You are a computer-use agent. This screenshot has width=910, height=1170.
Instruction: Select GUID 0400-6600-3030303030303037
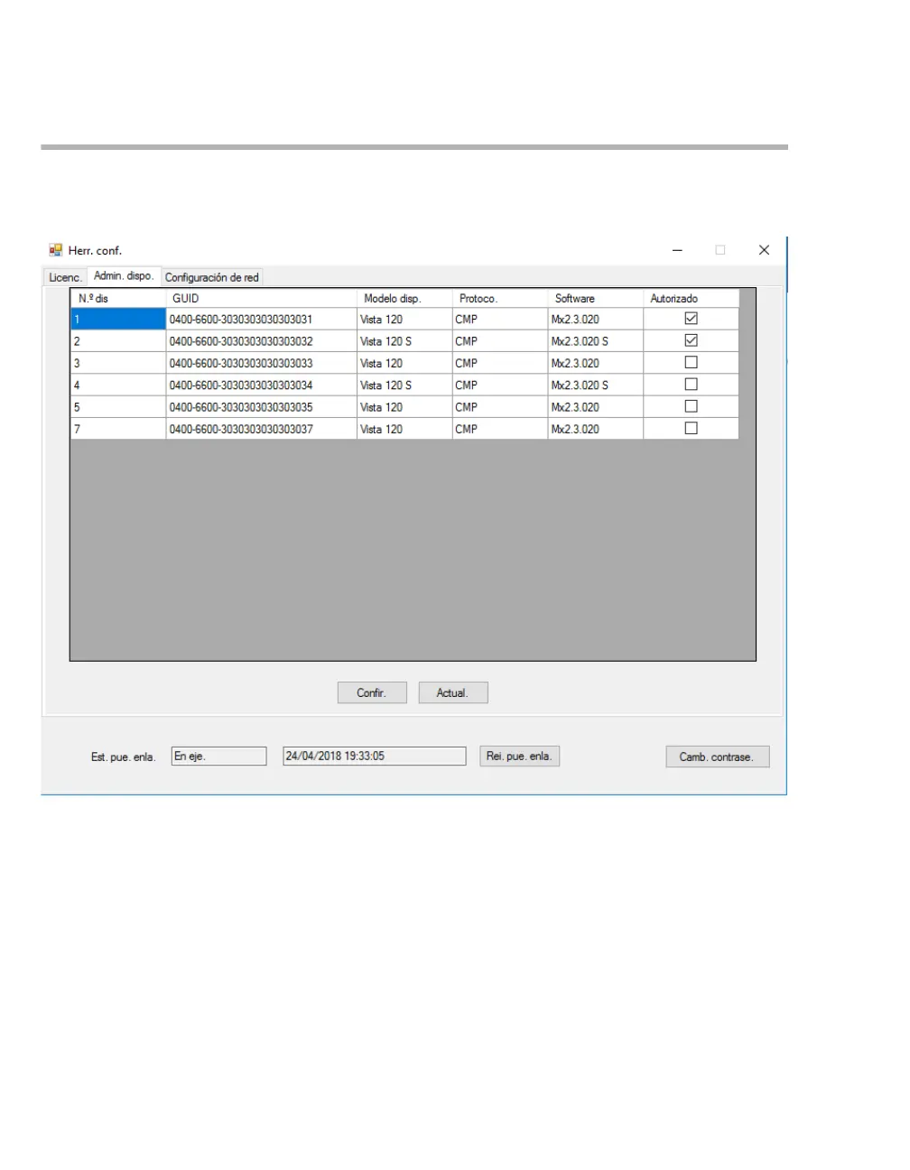[262, 429]
